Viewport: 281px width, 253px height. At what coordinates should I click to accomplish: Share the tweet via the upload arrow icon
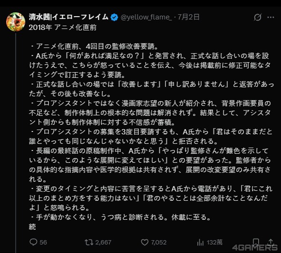(271, 242)
